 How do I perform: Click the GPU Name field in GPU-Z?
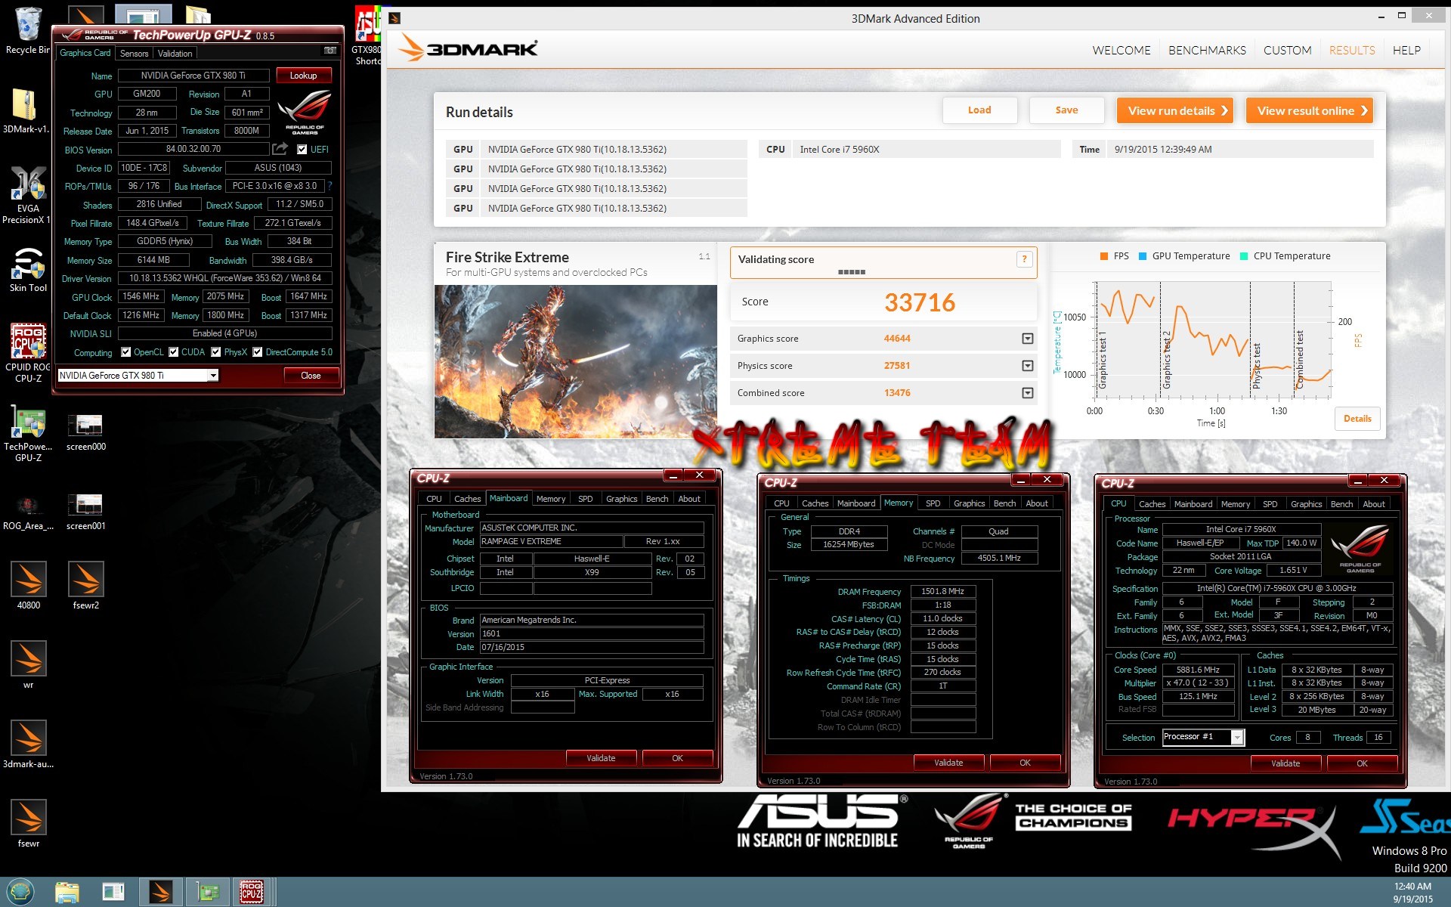193,76
